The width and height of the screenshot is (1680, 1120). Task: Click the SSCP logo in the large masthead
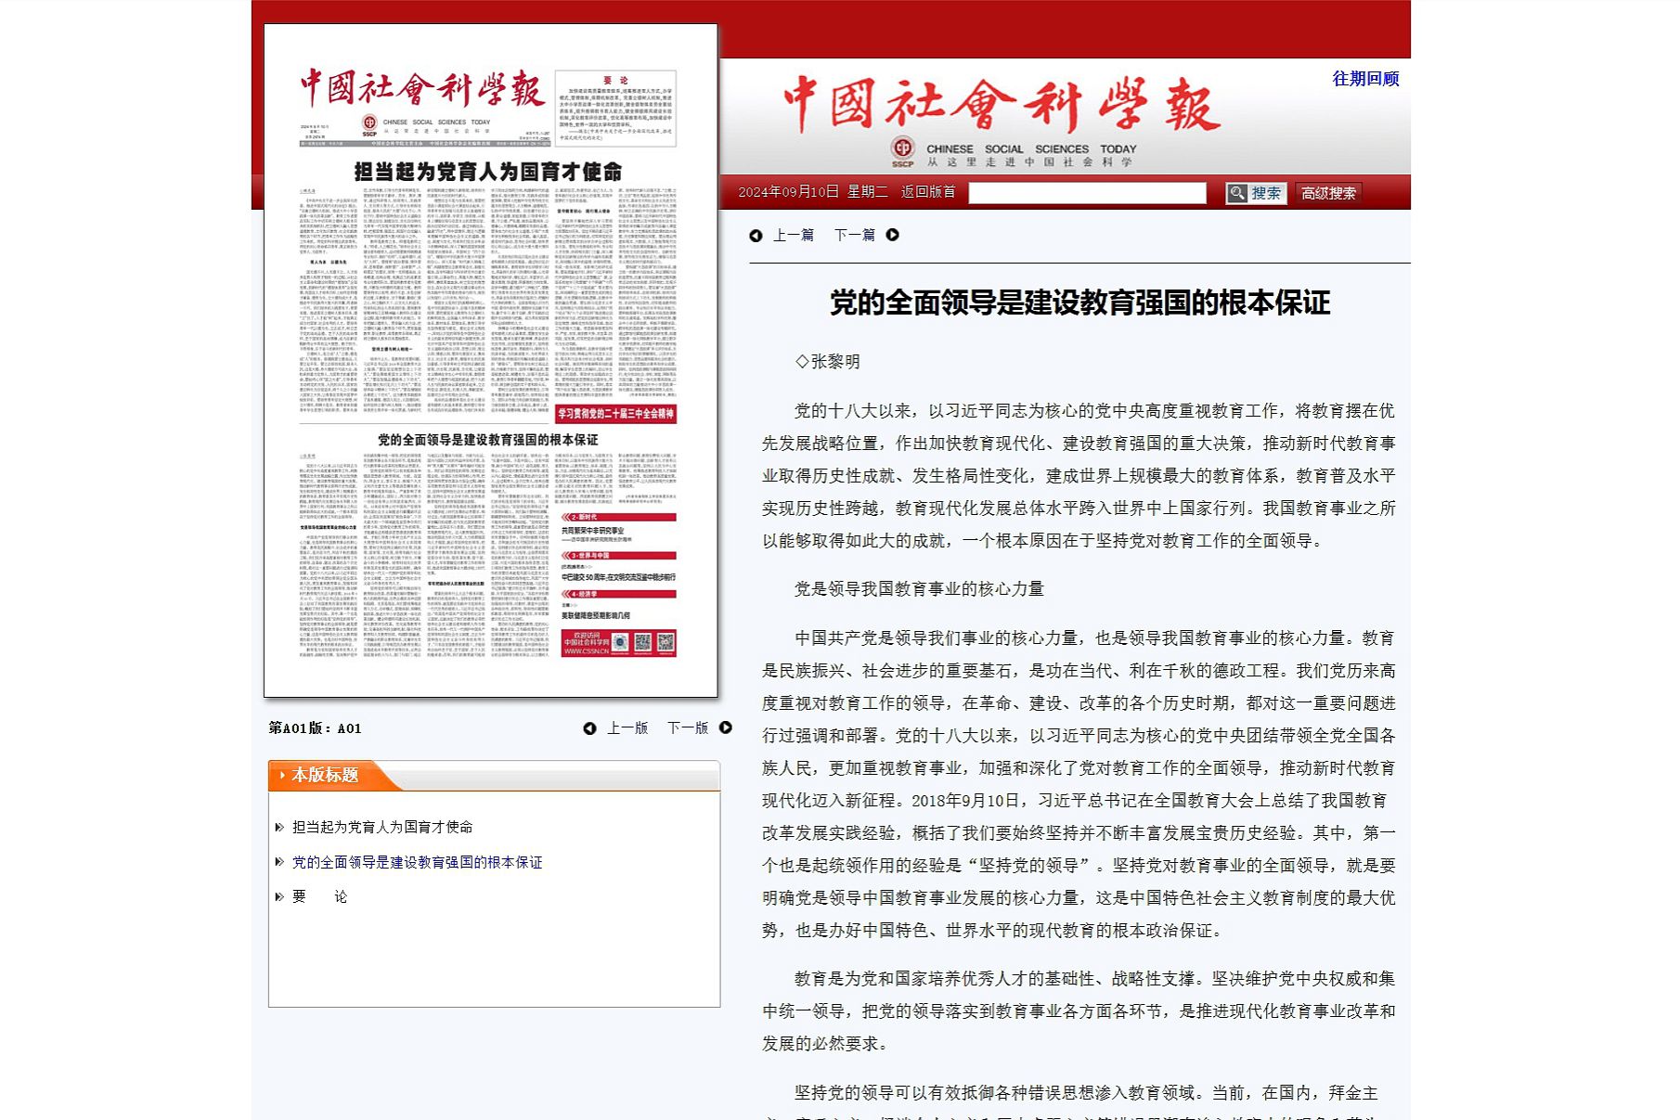point(902,150)
